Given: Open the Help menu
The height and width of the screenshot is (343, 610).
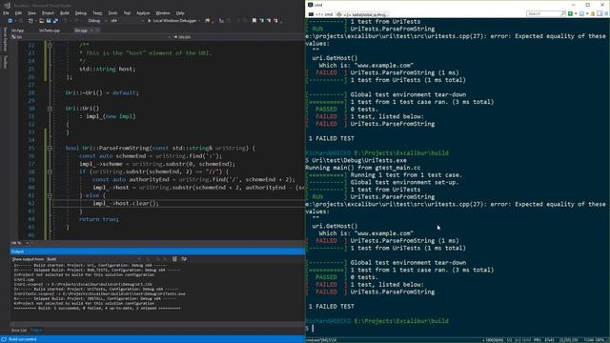Looking at the screenshot, I should [180, 12].
